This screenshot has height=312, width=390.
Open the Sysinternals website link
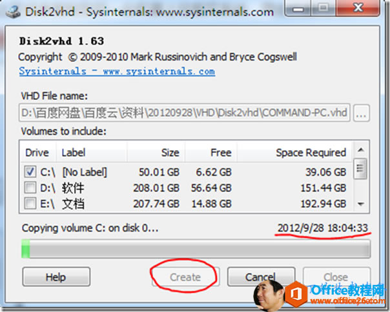pyautogui.click(x=117, y=72)
